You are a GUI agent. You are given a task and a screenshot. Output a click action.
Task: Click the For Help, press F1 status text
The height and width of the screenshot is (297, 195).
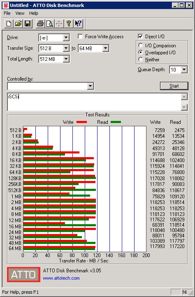[x=20, y=292]
